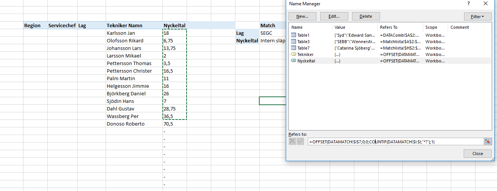The width and height of the screenshot is (497, 191).
Task: Click the Nyckeltal named range icon
Action: pyautogui.click(x=294, y=61)
